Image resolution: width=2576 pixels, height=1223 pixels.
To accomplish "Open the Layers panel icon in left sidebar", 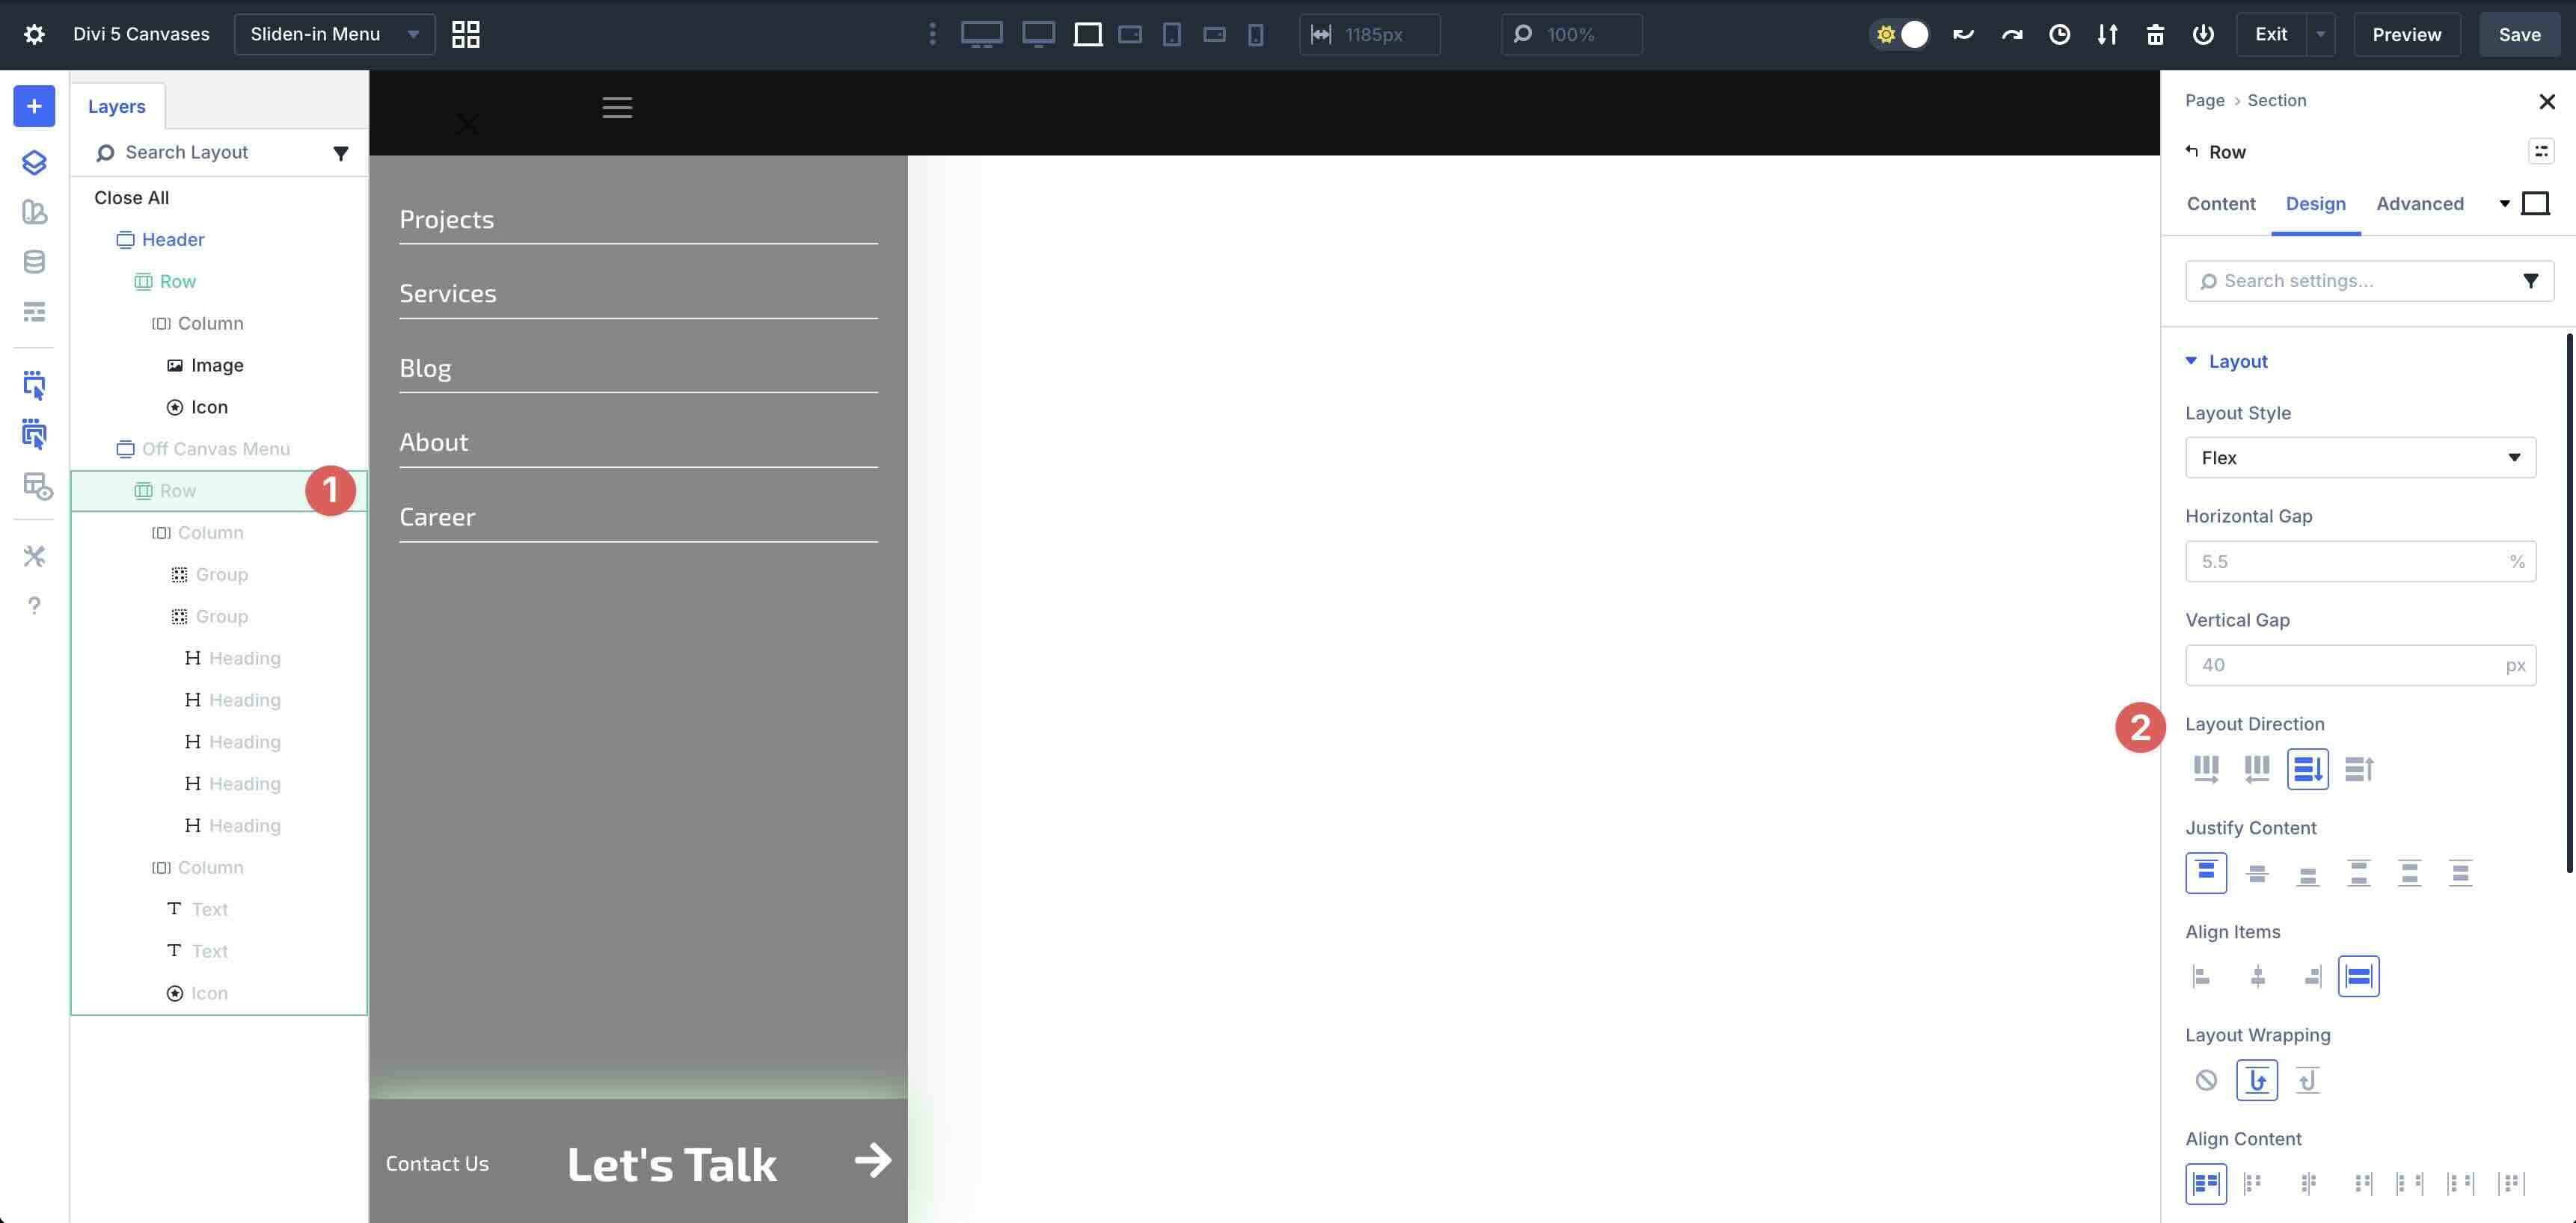I will click(34, 162).
